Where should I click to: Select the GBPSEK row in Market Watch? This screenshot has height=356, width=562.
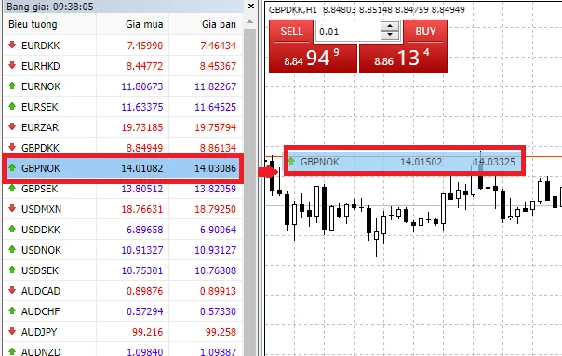point(123,189)
